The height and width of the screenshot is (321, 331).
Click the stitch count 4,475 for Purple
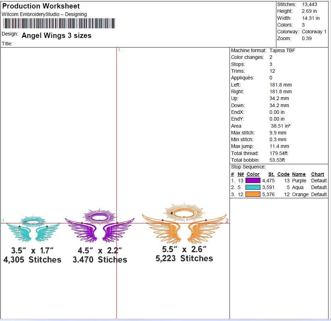point(268,181)
